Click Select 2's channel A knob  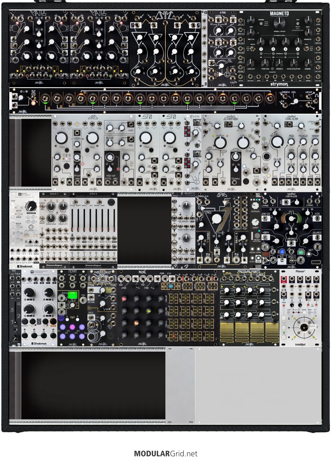(x=186, y=206)
